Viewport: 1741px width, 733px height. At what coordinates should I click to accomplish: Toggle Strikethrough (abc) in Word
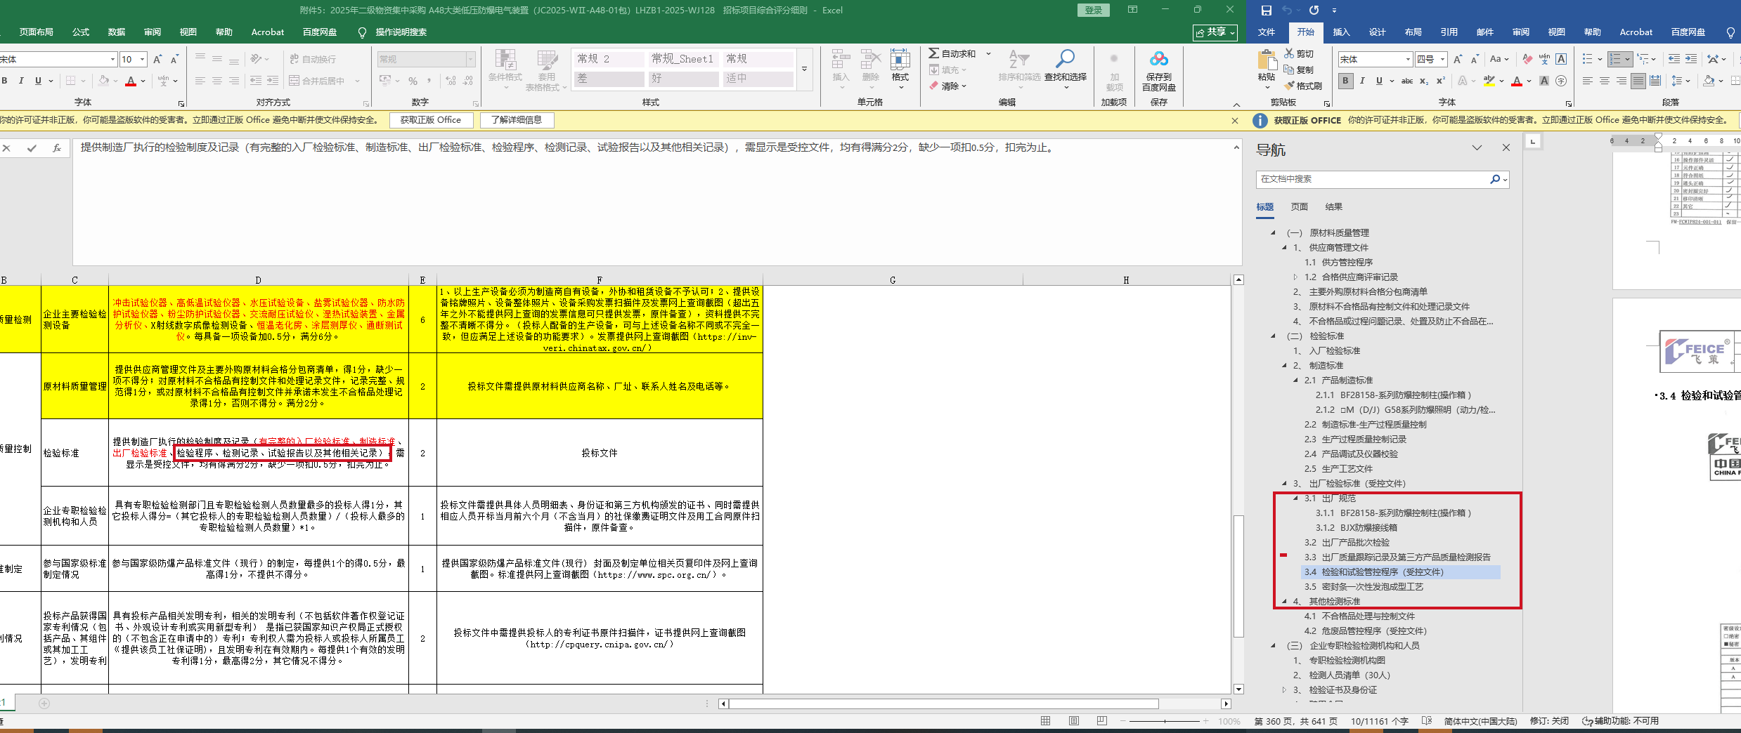(x=1407, y=81)
